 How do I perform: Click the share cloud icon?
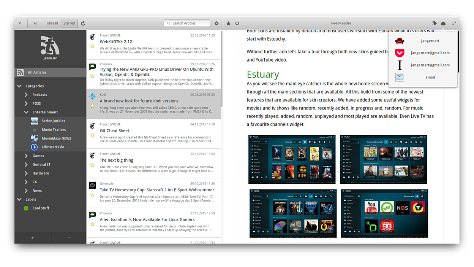[x=443, y=23]
